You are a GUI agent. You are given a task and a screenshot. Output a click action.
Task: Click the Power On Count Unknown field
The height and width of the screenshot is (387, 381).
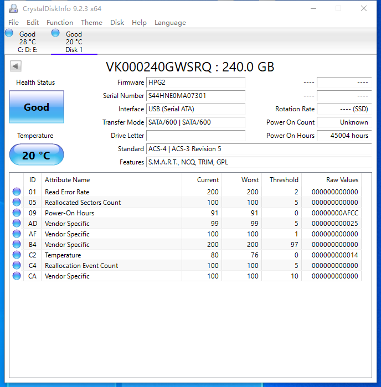(x=344, y=122)
